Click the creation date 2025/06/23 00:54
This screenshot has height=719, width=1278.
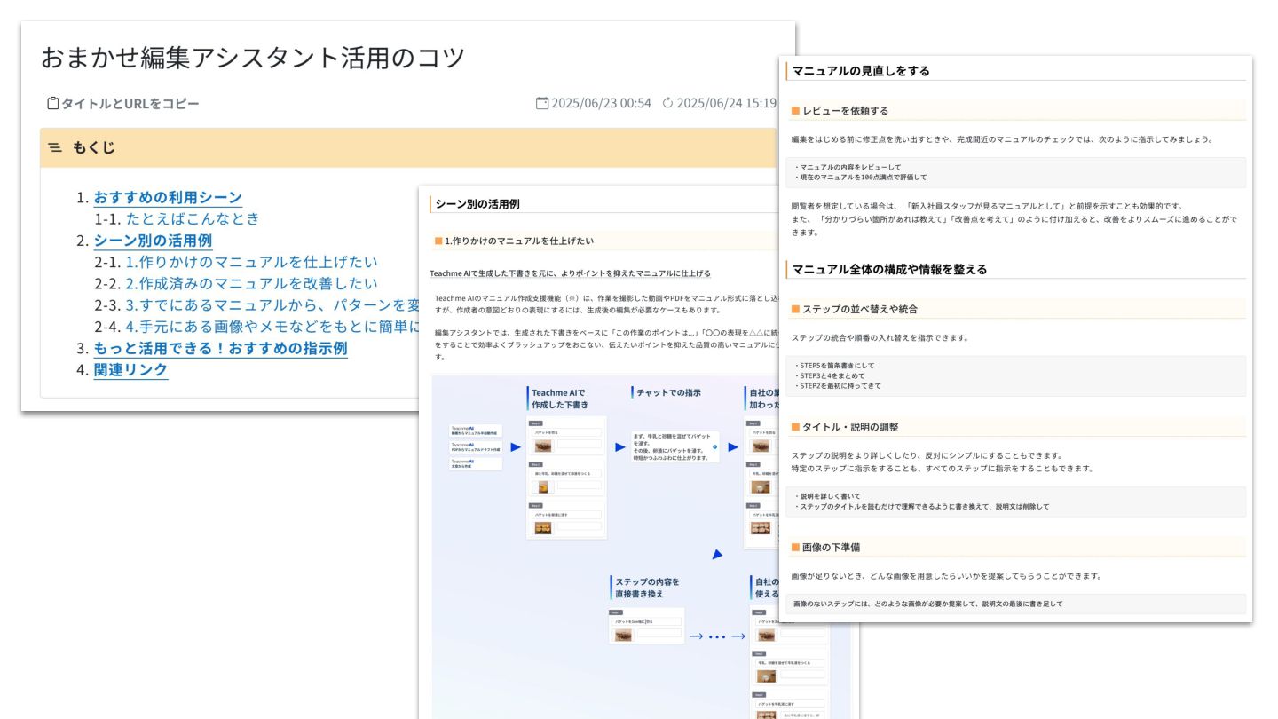[x=601, y=103]
